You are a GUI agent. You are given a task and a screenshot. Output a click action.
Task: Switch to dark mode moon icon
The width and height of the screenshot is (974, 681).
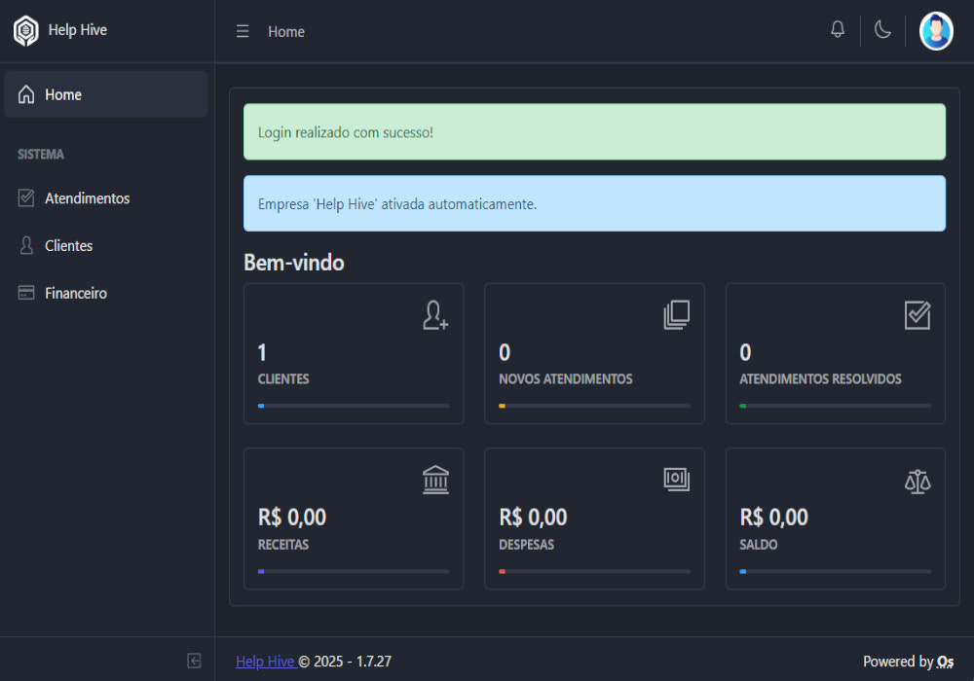tap(882, 30)
